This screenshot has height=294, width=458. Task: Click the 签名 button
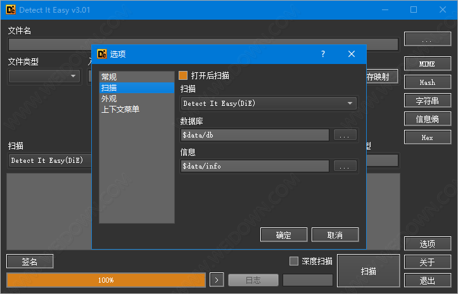click(x=30, y=261)
